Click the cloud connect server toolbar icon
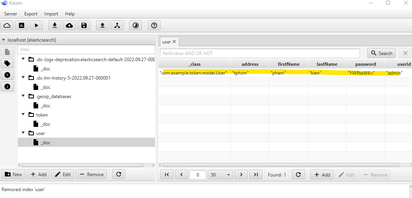Viewport: 412px width, 198px height. coord(7,25)
